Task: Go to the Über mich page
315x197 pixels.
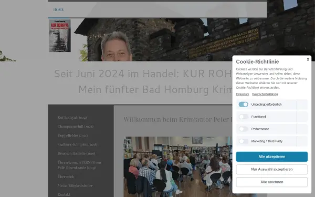Action: pyautogui.click(x=66, y=177)
